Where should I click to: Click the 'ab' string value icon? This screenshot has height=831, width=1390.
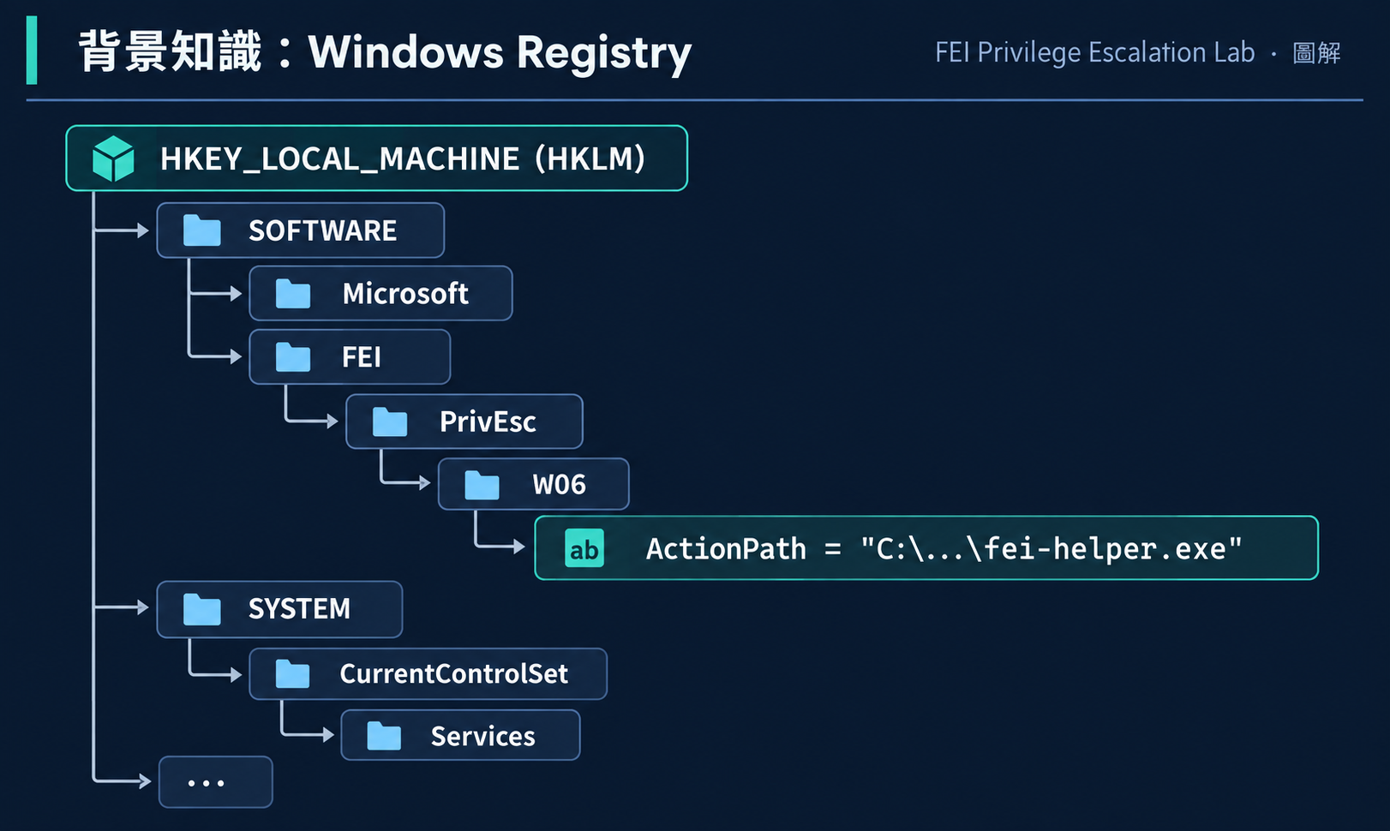[584, 549]
